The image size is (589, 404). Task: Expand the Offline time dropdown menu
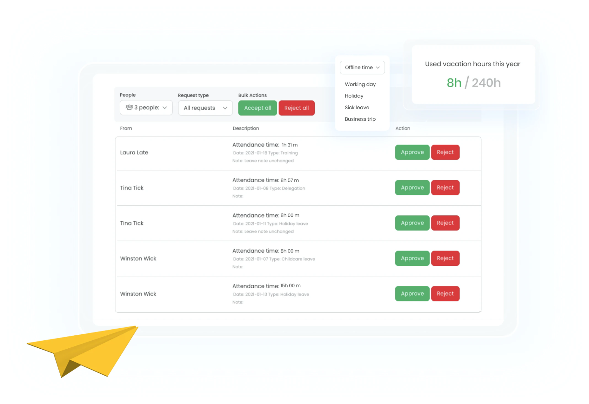tap(362, 67)
